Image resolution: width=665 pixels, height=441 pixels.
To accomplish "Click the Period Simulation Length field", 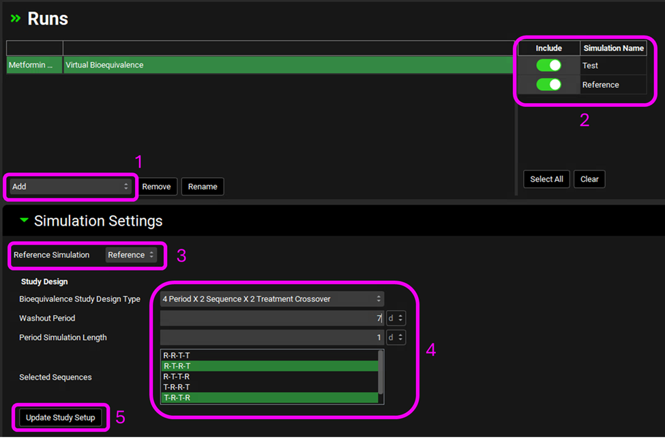I will click(x=271, y=337).
